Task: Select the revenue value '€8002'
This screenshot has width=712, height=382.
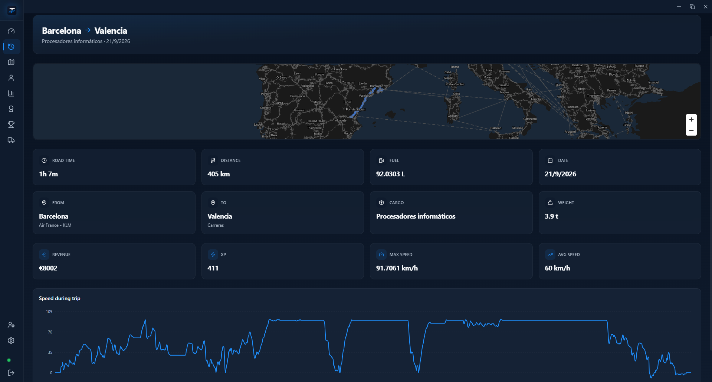Action: coord(48,268)
